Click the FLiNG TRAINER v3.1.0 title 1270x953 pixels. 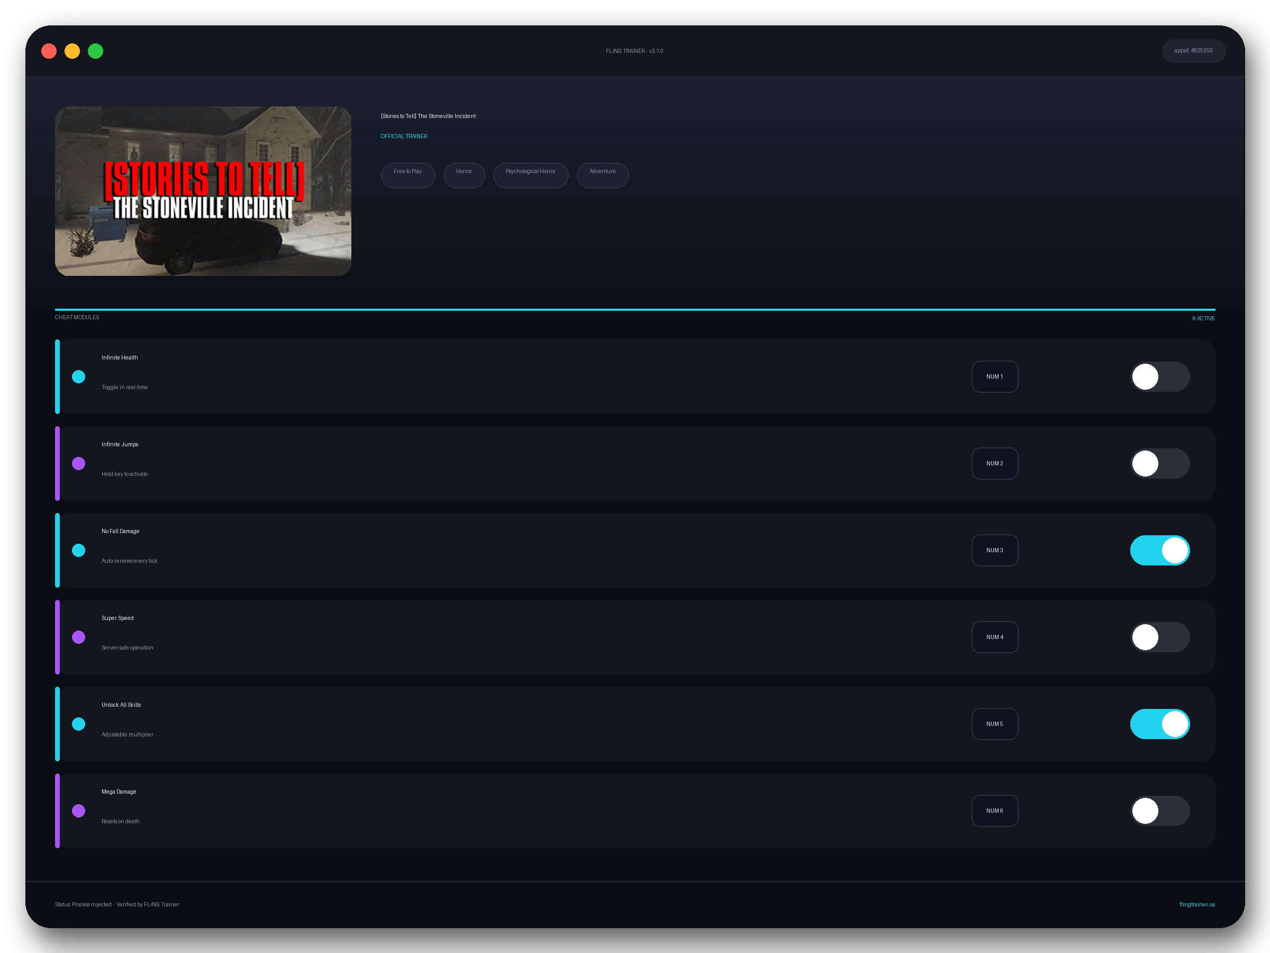coord(634,50)
